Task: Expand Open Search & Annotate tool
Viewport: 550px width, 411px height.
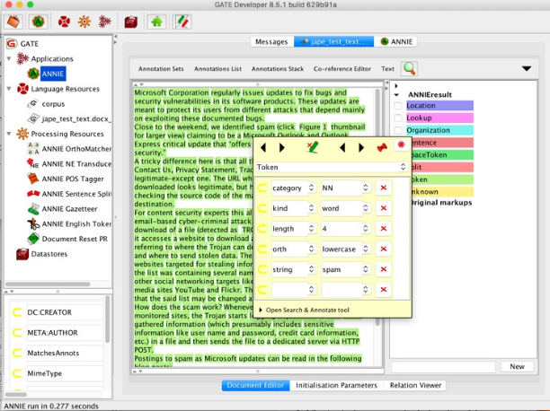Action: (261, 310)
